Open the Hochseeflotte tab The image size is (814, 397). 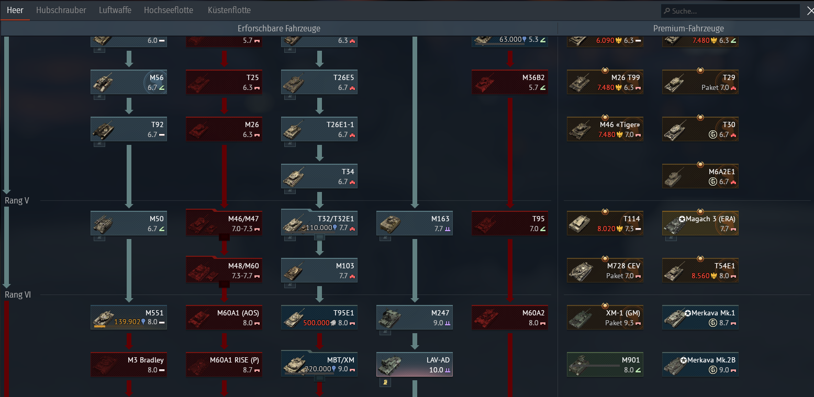point(169,9)
